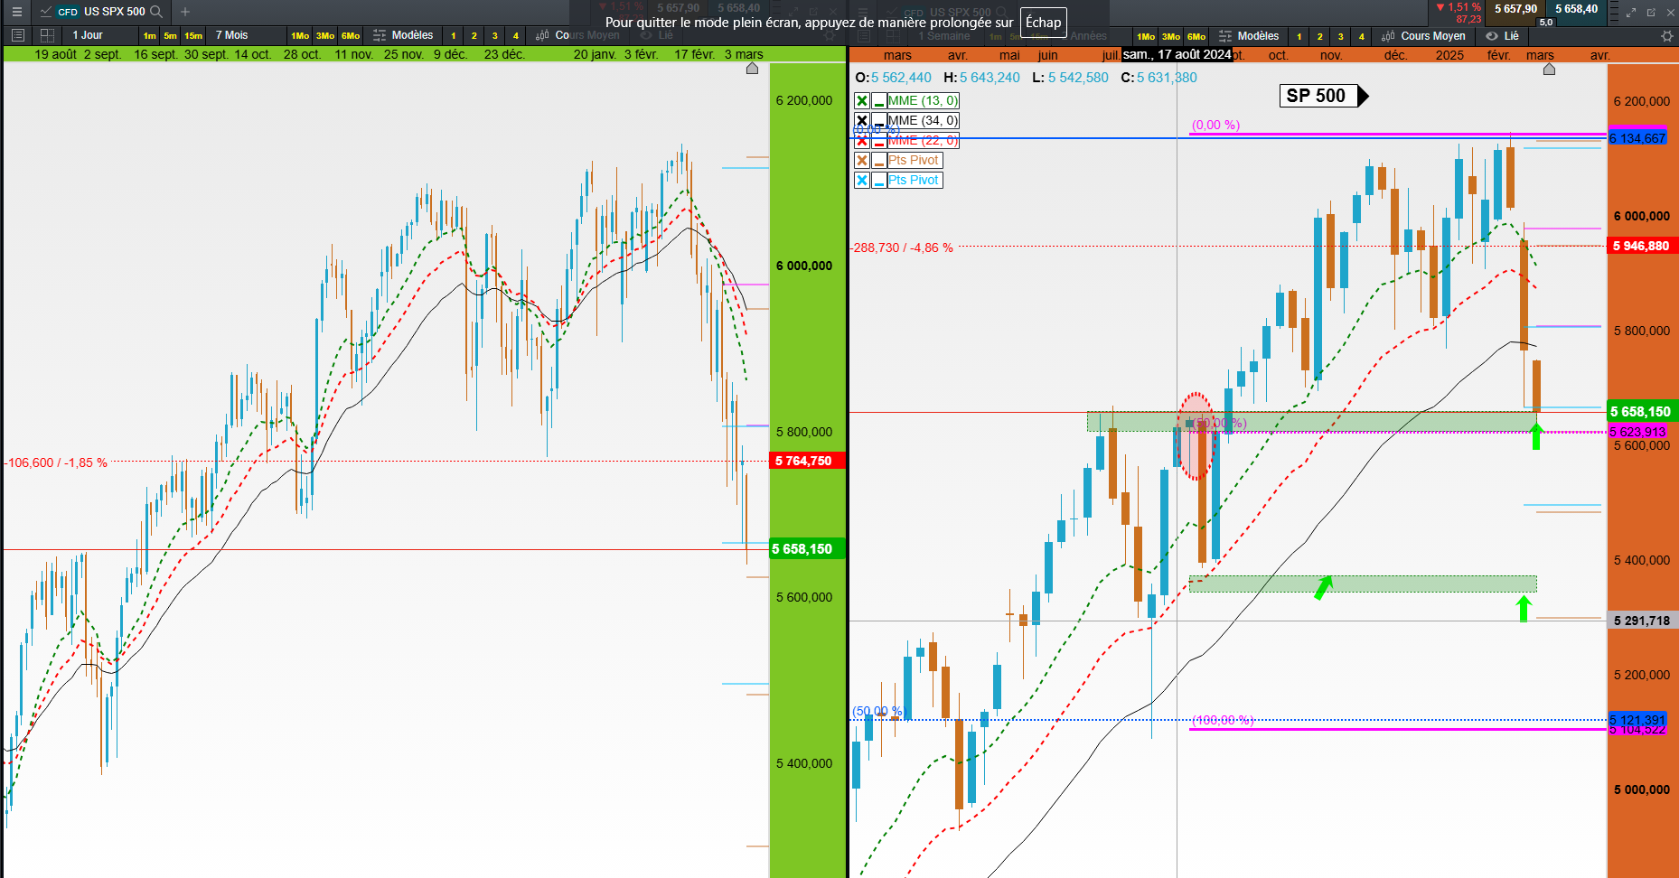Open the hamburger menu in the left chart window

(16, 12)
